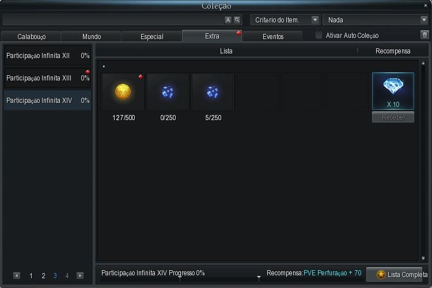The image size is (432, 288).
Task: Switch to the Mundo tab
Action: [x=92, y=37]
